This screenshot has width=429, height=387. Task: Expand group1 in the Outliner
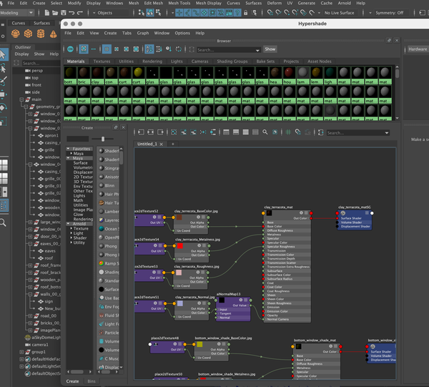pos(21,352)
